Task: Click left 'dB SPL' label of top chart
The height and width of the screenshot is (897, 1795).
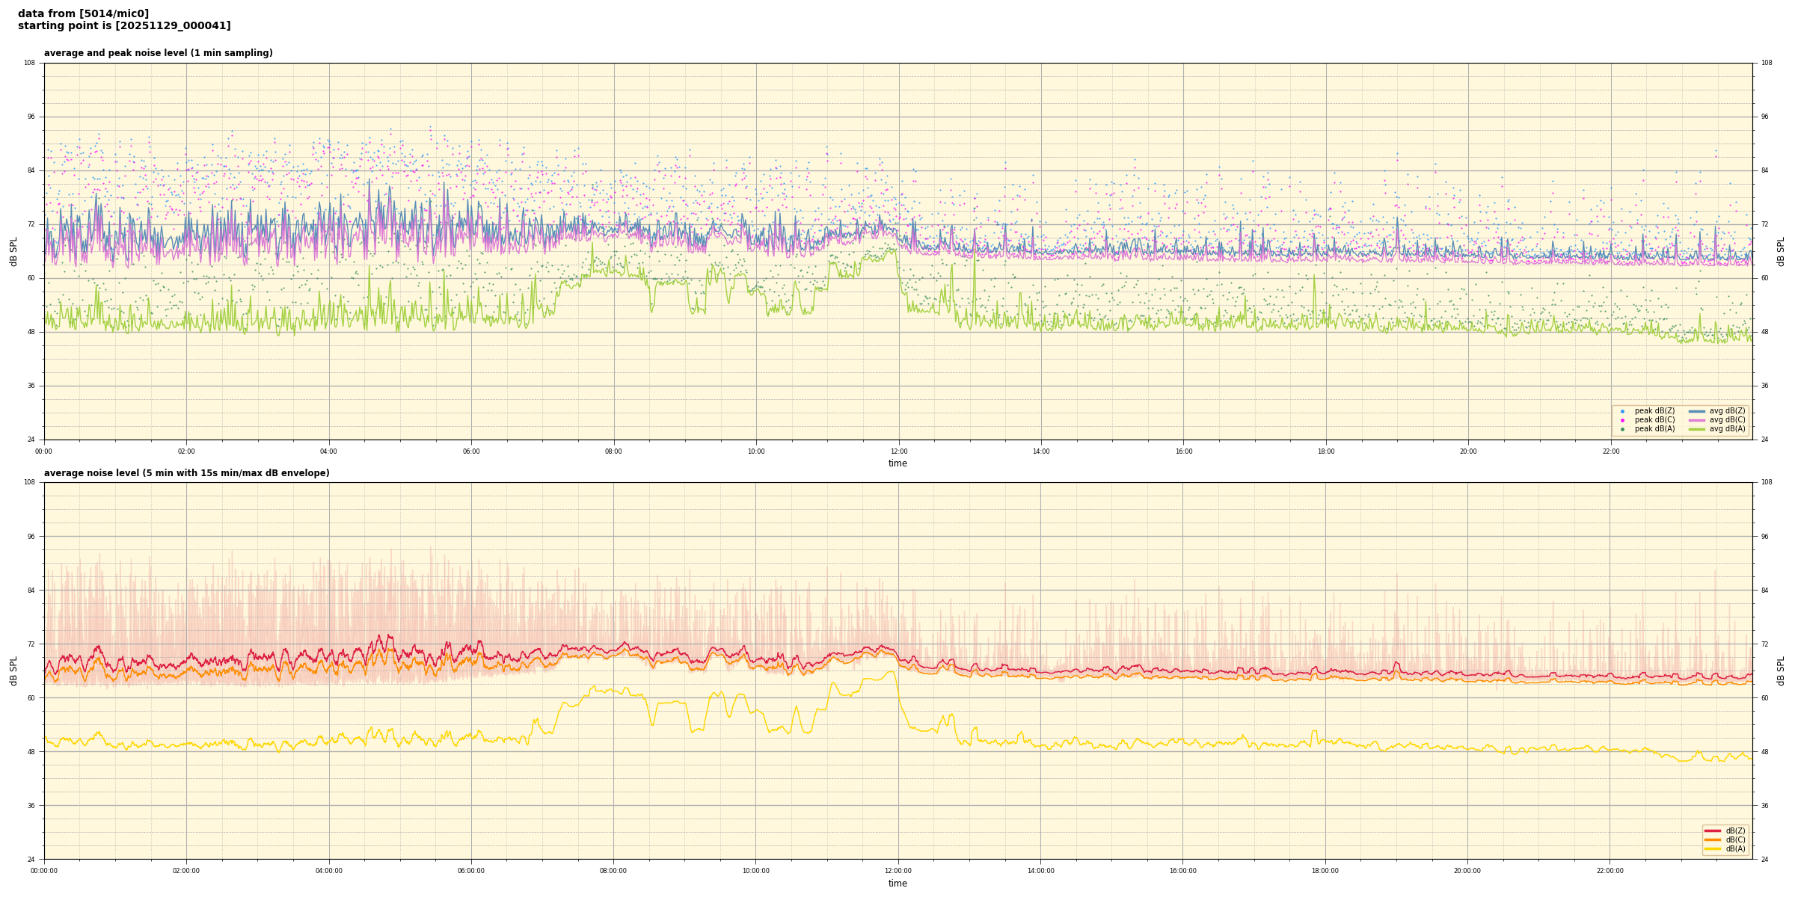Action: 13,251
